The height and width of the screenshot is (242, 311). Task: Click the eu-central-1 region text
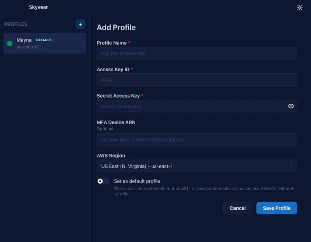(28, 47)
